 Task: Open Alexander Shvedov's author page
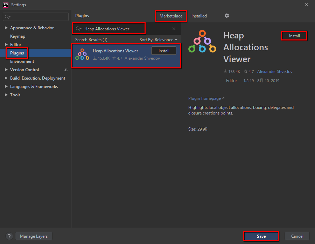coord(275,71)
